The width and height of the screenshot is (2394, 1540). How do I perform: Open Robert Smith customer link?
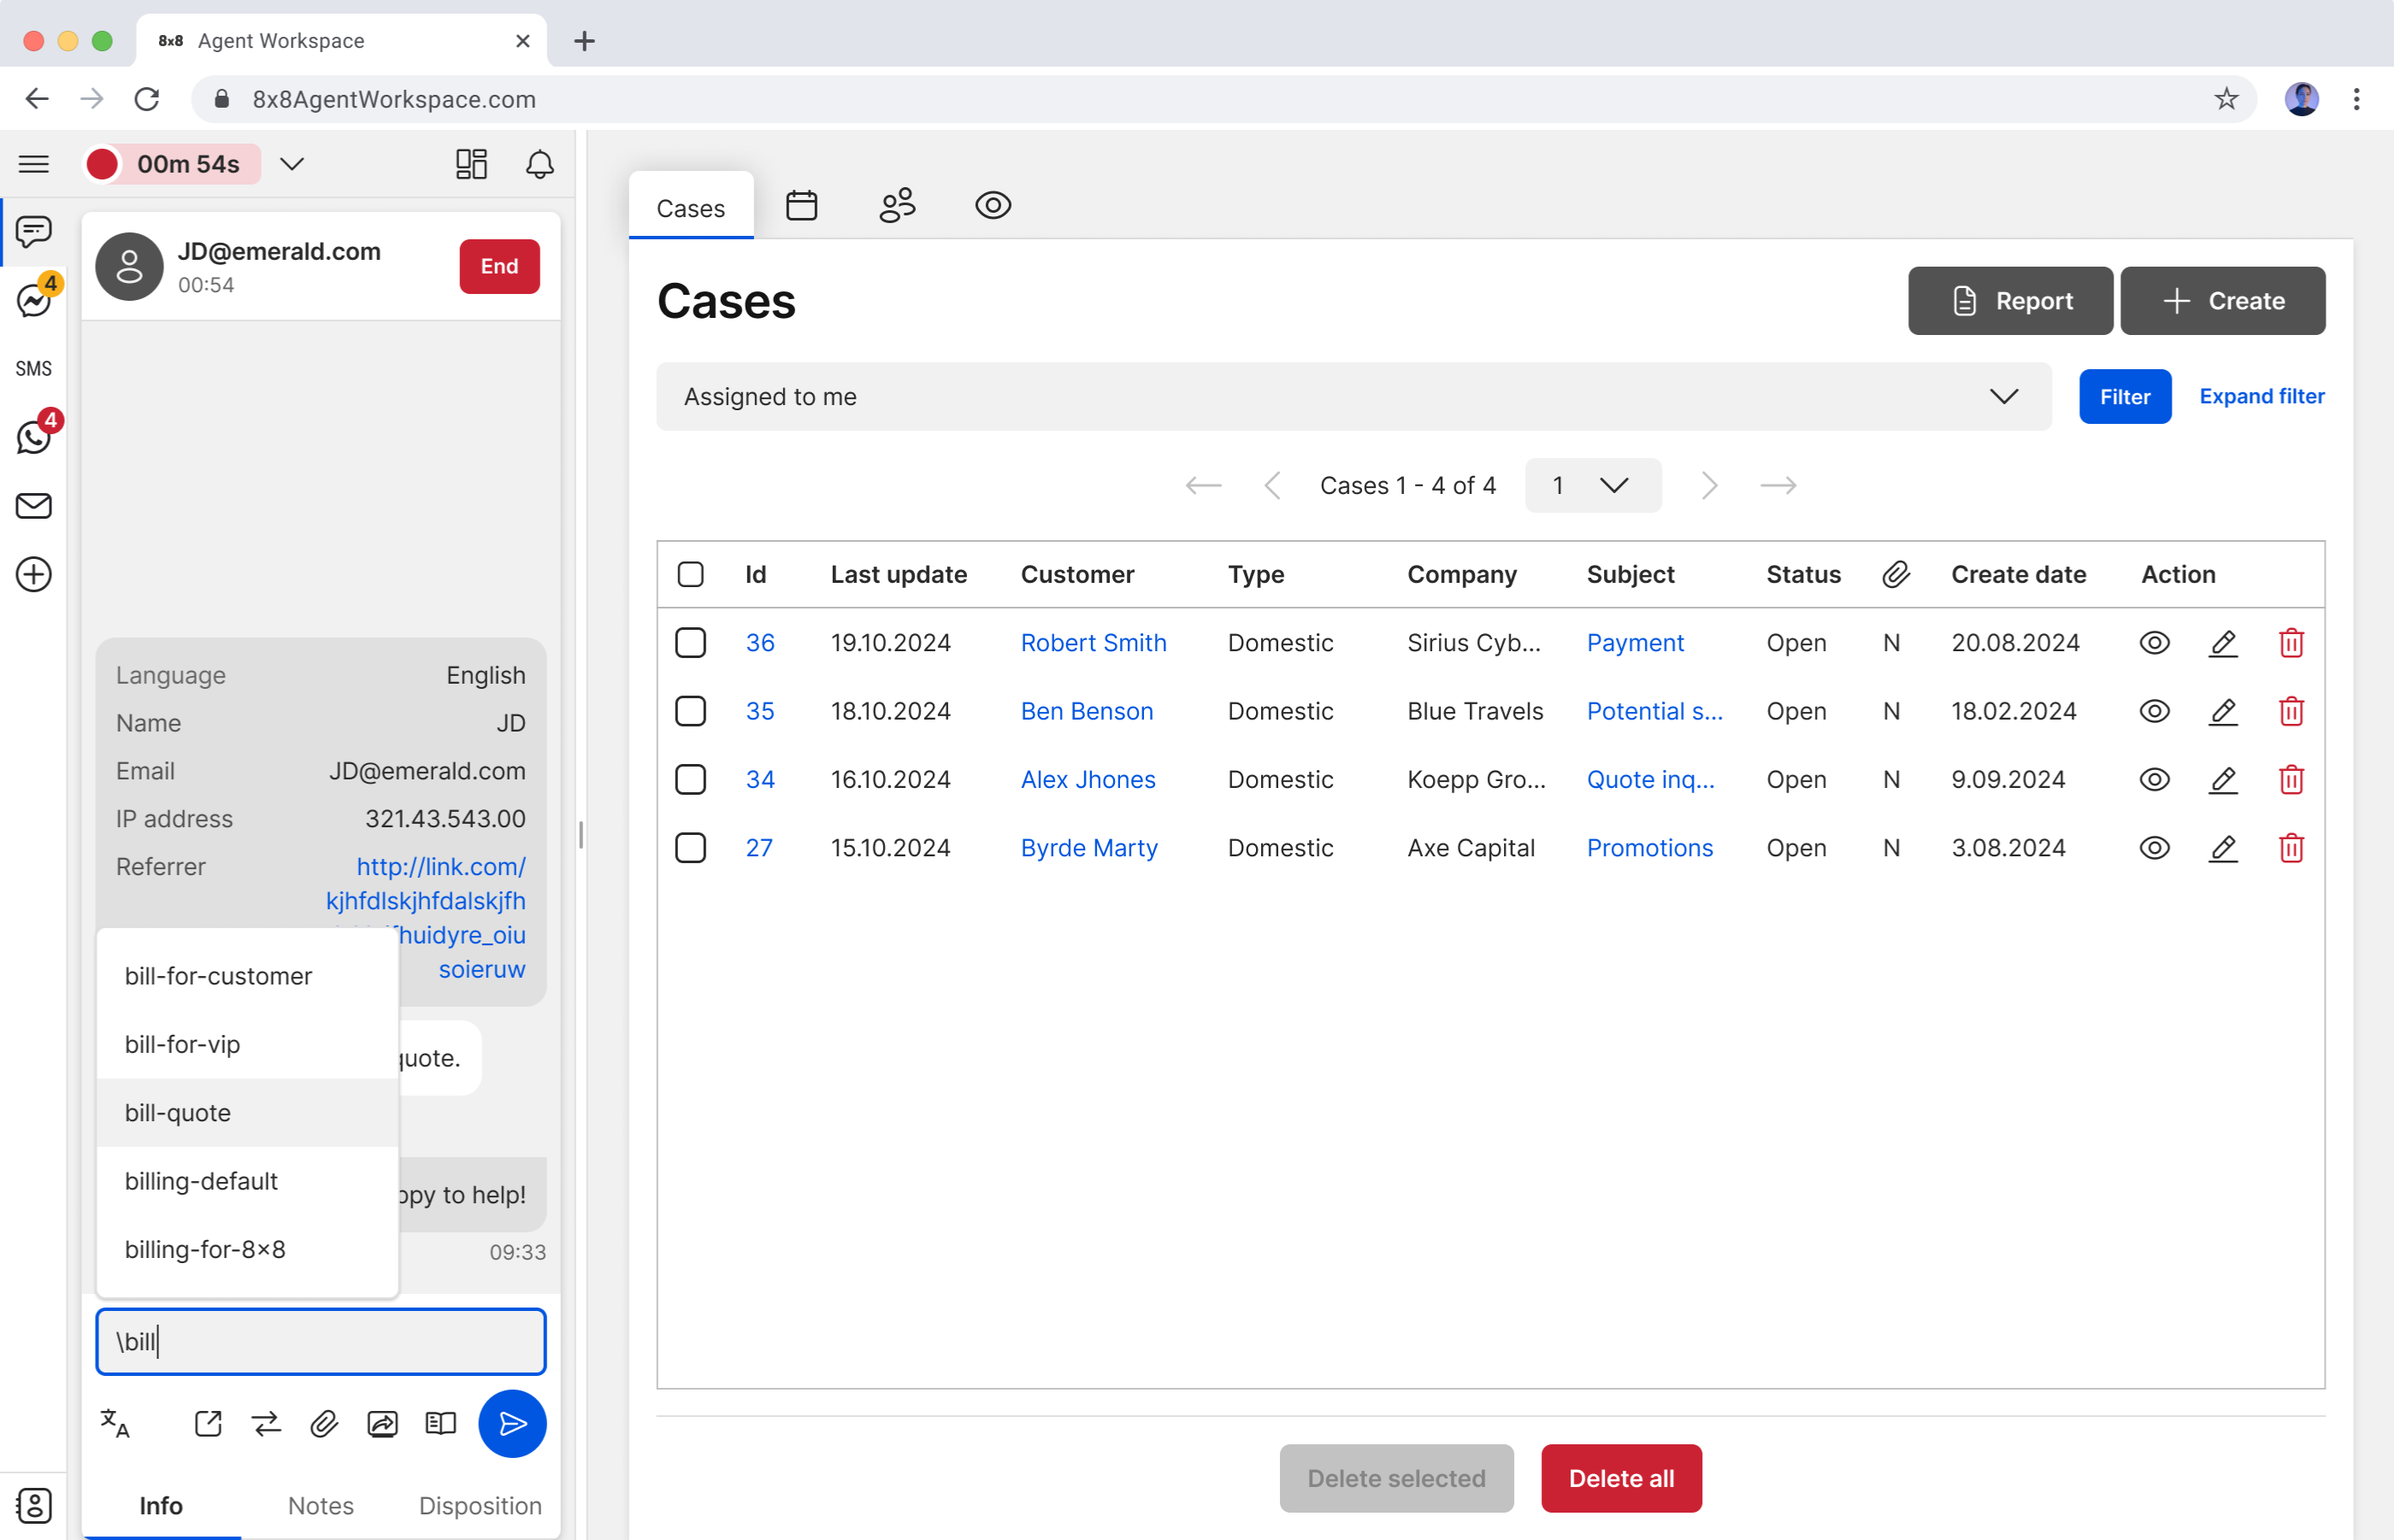[x=1093, y=643]
